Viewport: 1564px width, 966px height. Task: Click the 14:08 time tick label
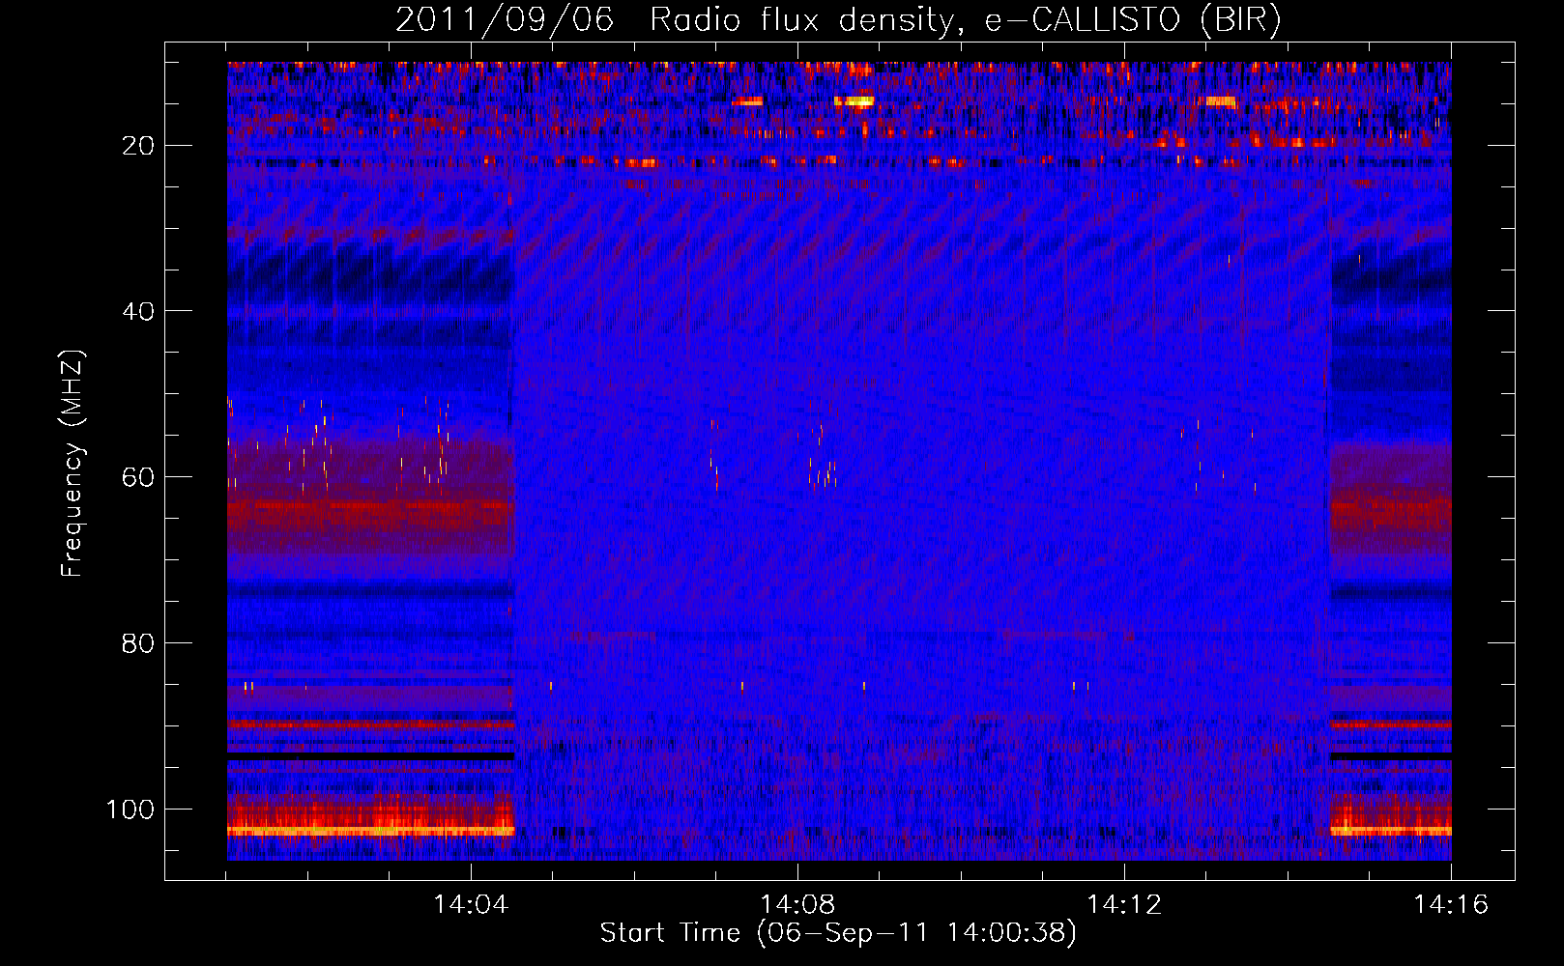[x=797, y=905]
